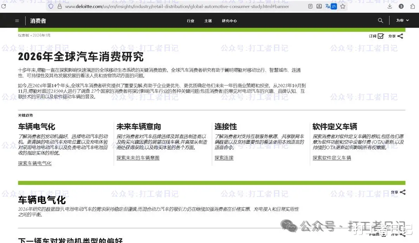Reload the page with the refresh icon
The width and height of the screenshot is (419, 243).
click(x=3, y=6)
